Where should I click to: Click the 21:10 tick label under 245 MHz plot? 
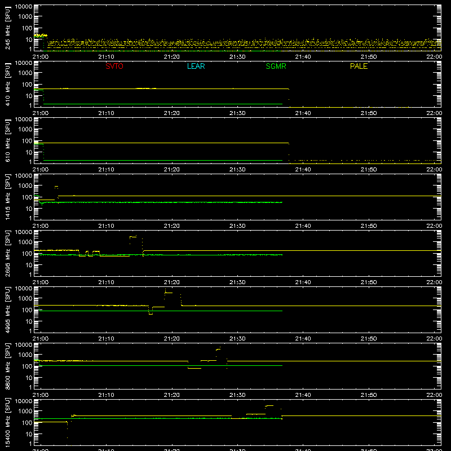106,57
